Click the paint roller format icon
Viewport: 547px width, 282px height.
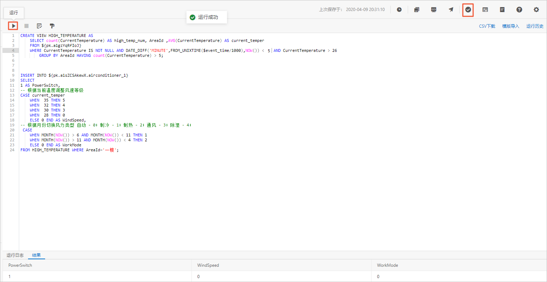[52, 26]
